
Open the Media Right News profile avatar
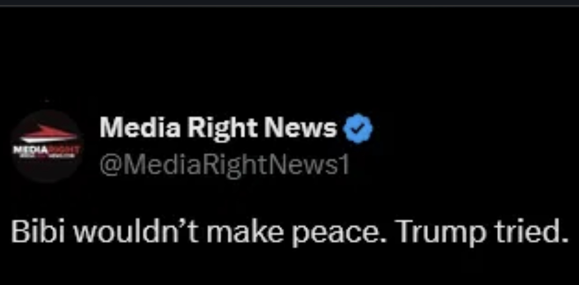coord(48,146)
